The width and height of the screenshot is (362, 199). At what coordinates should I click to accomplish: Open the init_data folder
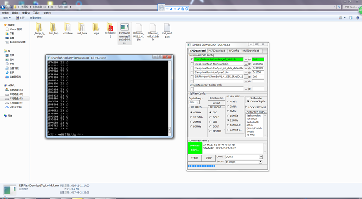82,28
